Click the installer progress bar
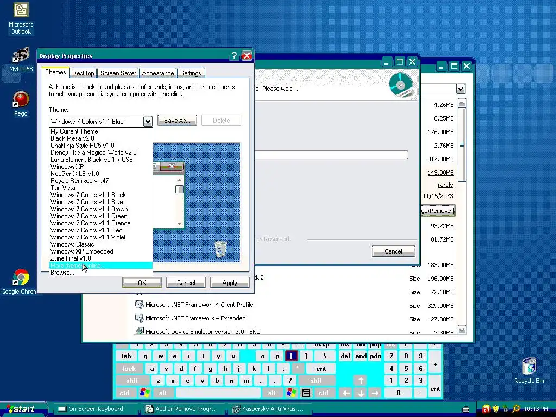This screenshot has width=556, height=417. (x=332, y=155)
